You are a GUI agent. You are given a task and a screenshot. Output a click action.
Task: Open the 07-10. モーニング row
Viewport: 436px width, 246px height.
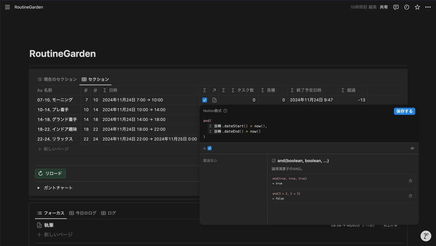coord(55,100)
